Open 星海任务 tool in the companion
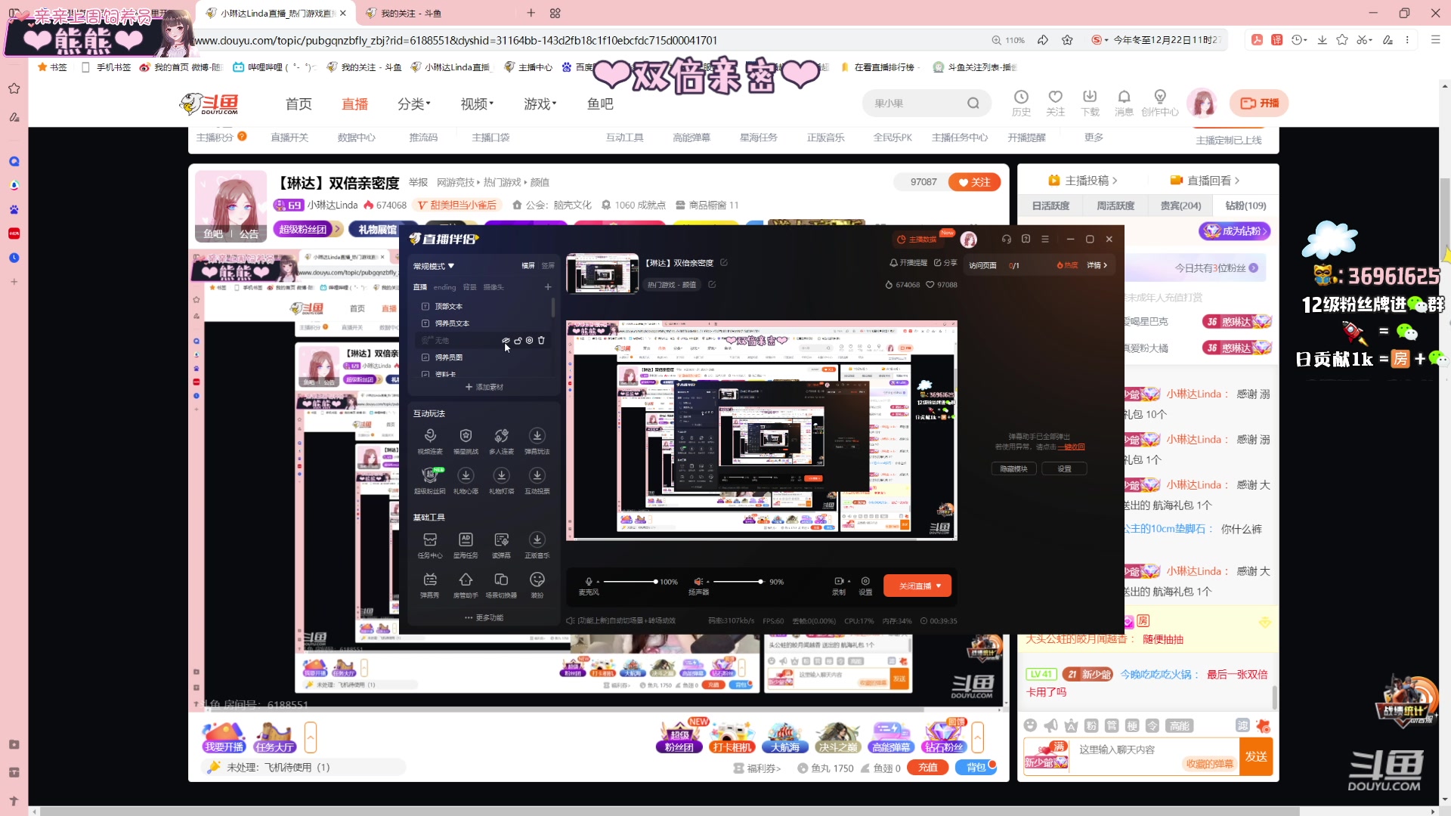This screenshot has height=816, width=1451. pyautogui.click(x=466, y=545)
